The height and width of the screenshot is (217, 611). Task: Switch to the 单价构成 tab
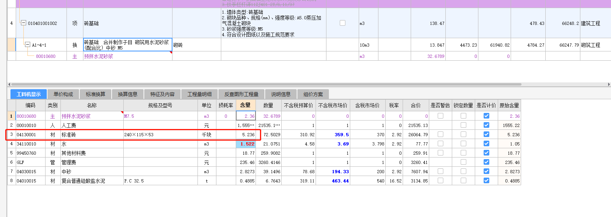tap(63, 94)
